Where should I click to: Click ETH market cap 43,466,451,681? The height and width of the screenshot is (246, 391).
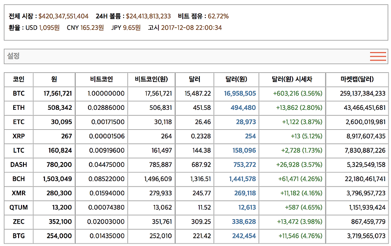click(x=365, y=108)
